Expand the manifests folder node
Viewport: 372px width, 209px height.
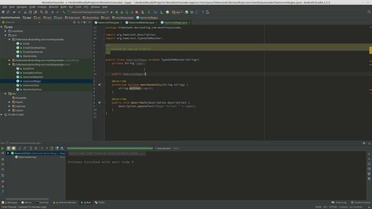(x=6, y=31)
